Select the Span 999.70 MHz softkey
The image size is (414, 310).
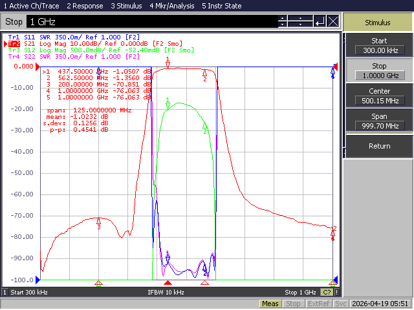tap(379, 121)
